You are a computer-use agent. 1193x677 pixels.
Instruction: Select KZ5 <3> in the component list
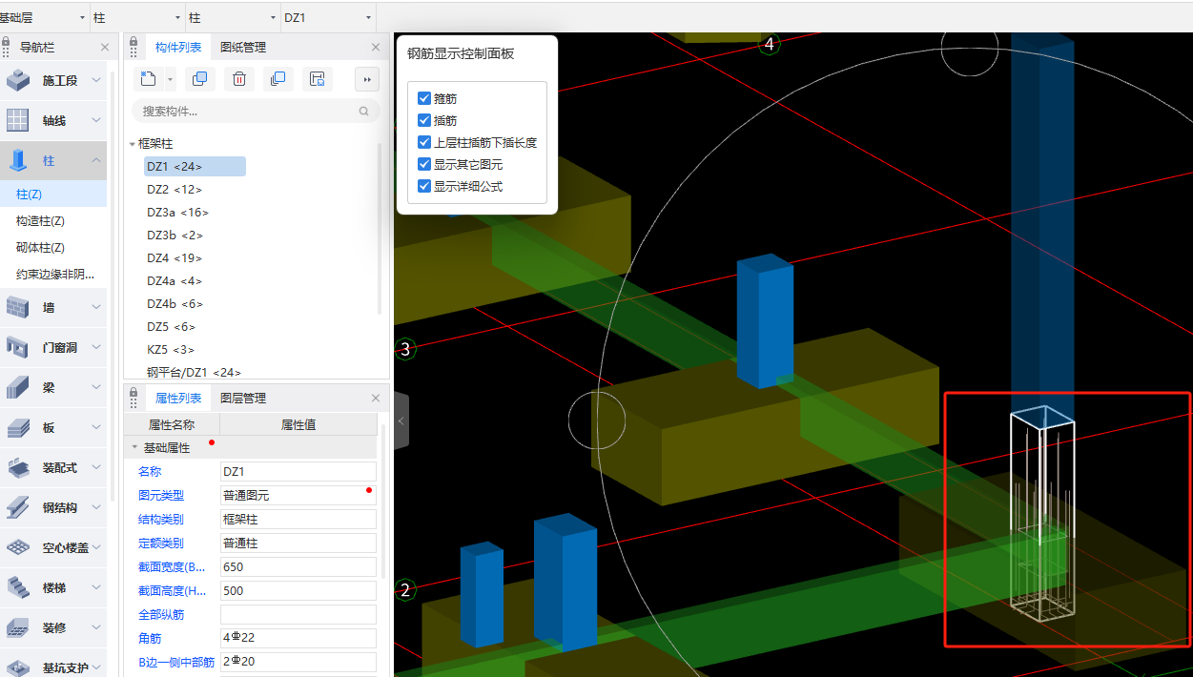[x=171, y=350]
